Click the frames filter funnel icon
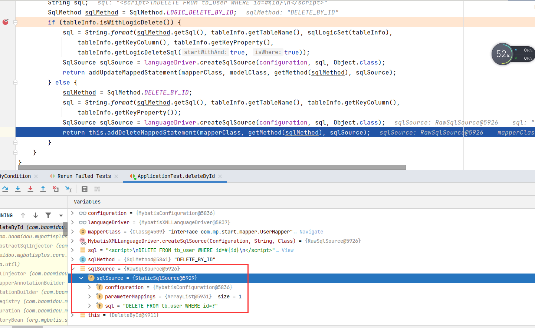The width and height of the screenshot is (535, 328). pyautogui.click(x=48, y=215)
